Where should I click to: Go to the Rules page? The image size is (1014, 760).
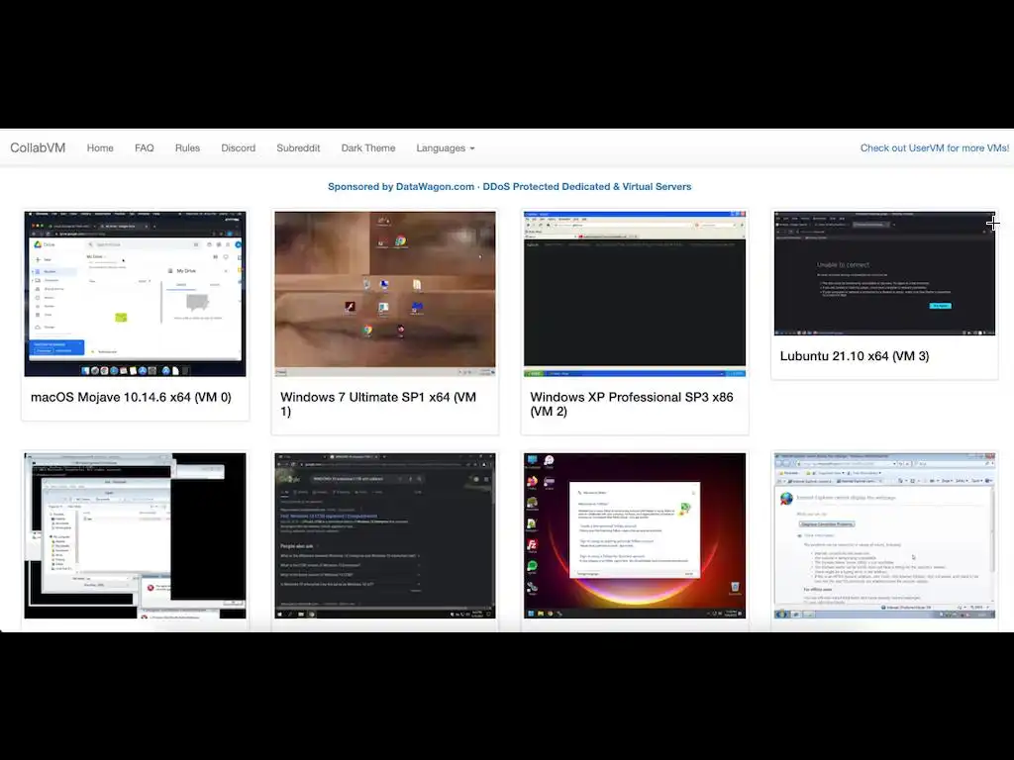coord(187,148)
